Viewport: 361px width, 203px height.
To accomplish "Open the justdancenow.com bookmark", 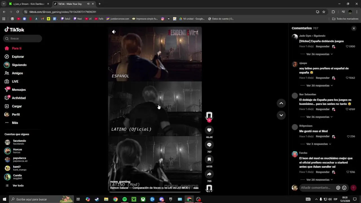I will coord(118,19).
